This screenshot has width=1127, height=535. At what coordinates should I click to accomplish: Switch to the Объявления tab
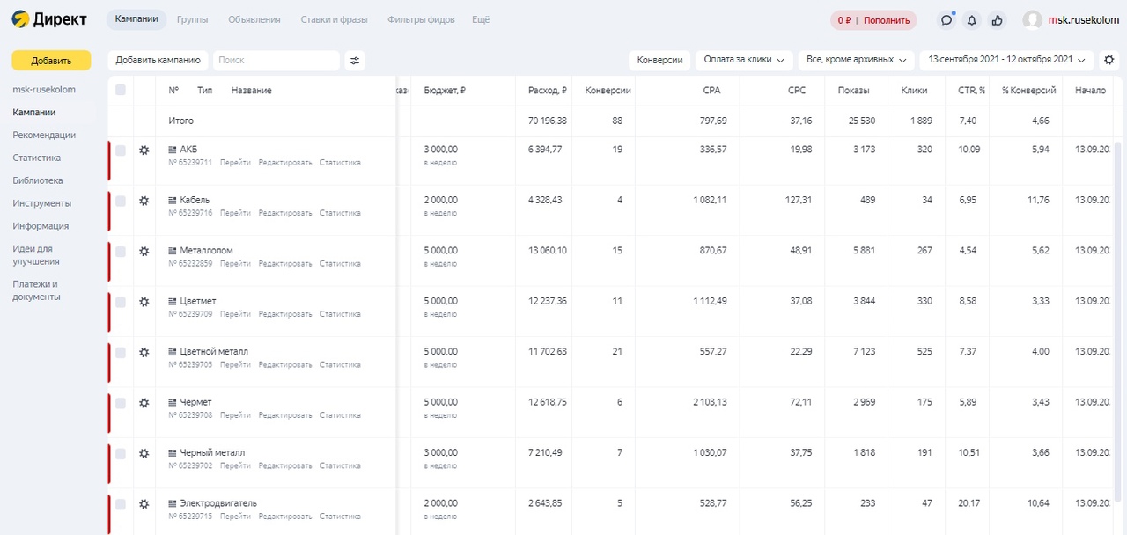(254, 19)
